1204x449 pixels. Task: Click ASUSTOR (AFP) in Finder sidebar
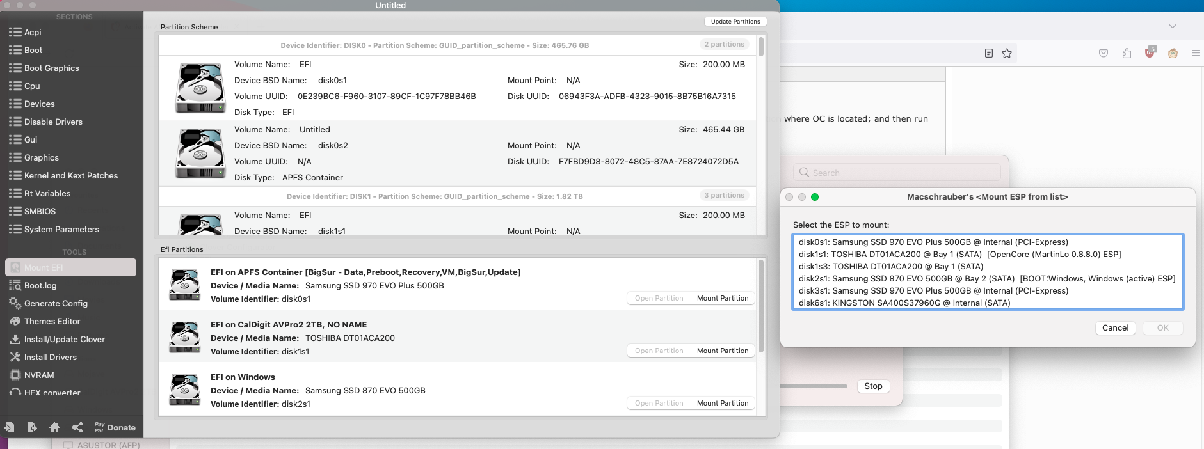108,445
